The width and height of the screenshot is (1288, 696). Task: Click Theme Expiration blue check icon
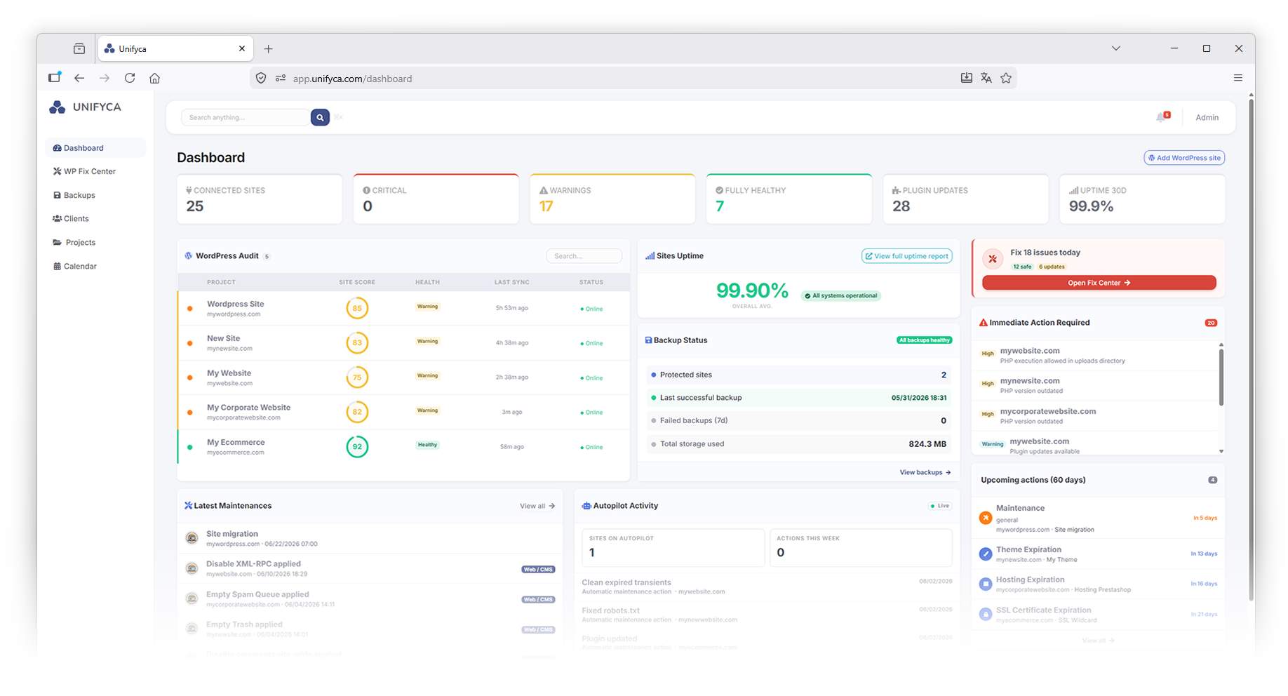click(986, 554)
